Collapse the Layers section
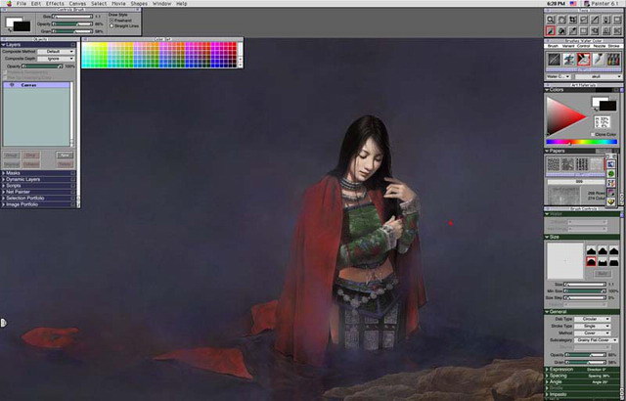The image size is (626, 401). pyautogui.click(x=4, y=45)
